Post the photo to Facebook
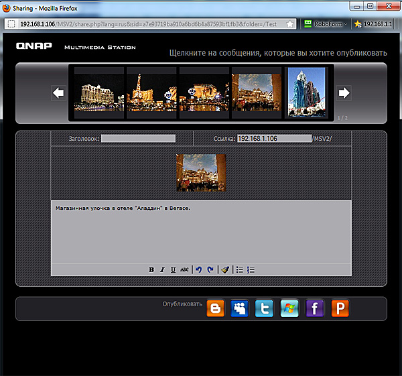 pyautogui.click(x=315, y=308)
